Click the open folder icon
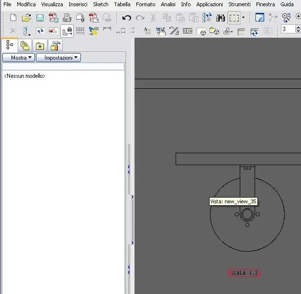301x294 pixels. click(26, 18)
